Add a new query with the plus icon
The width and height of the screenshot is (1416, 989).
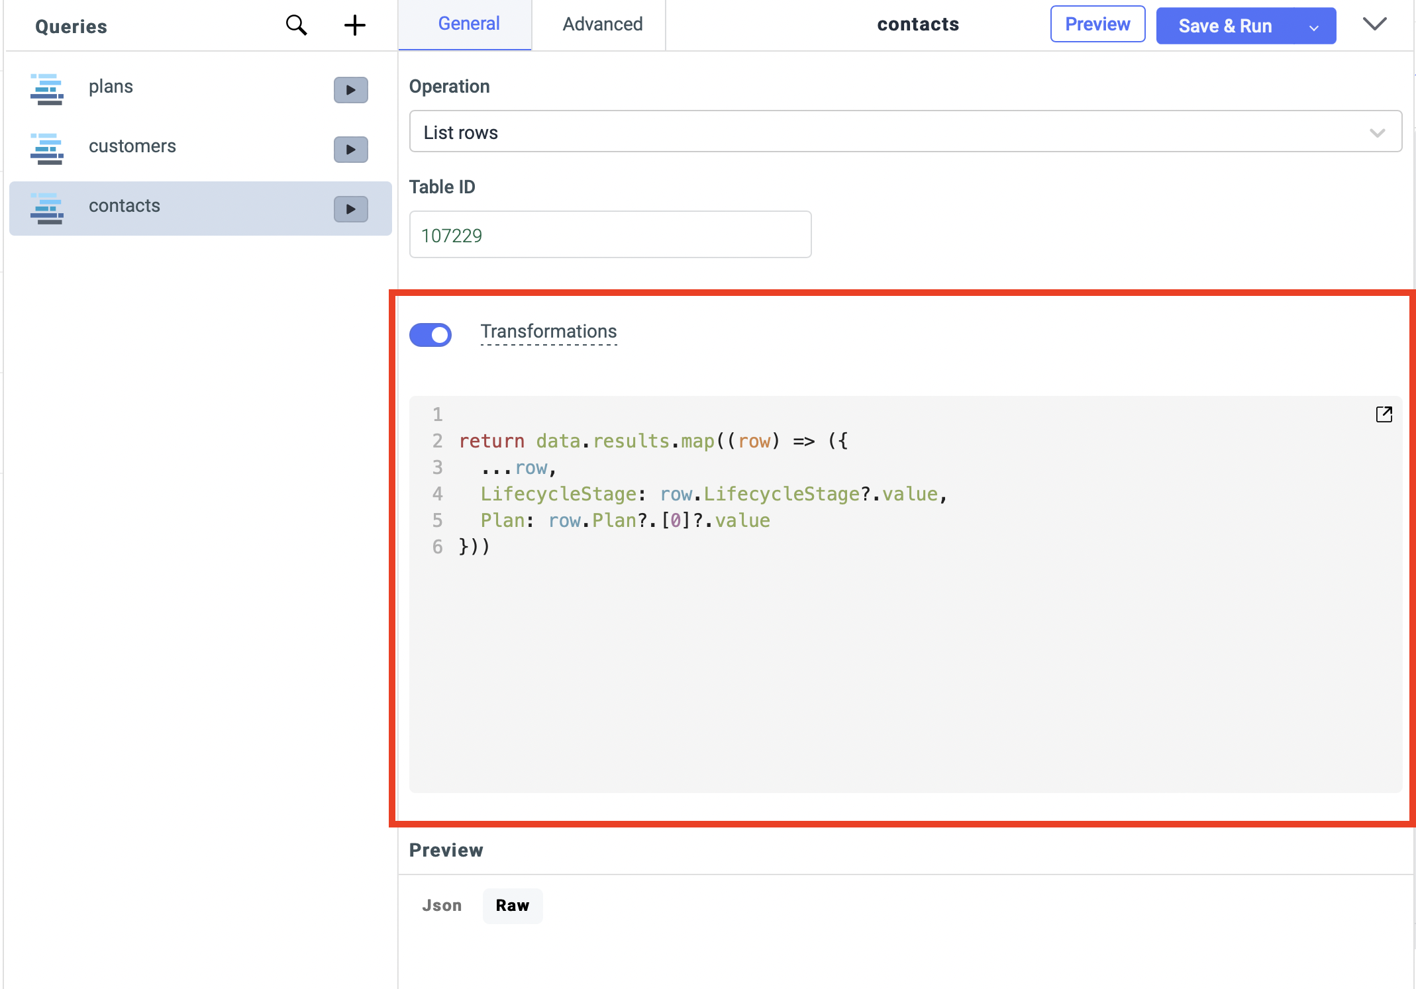pos(355,25)
